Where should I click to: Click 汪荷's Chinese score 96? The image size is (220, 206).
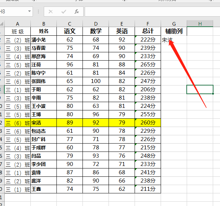[70, 65]
